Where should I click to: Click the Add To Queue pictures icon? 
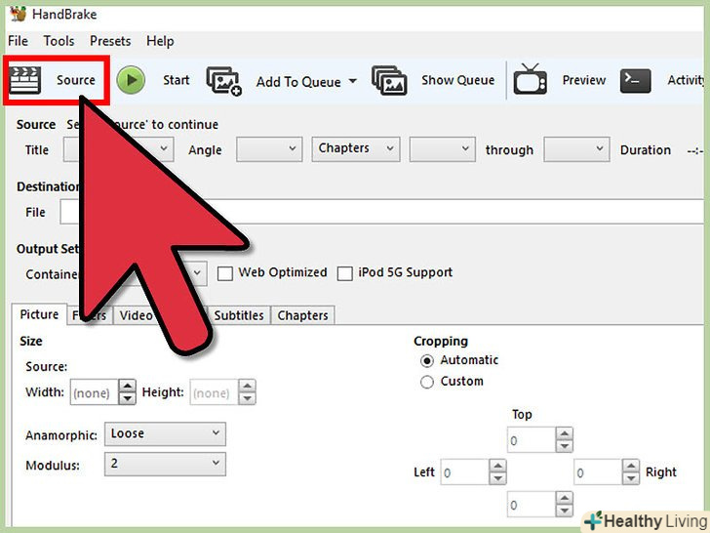223,81
